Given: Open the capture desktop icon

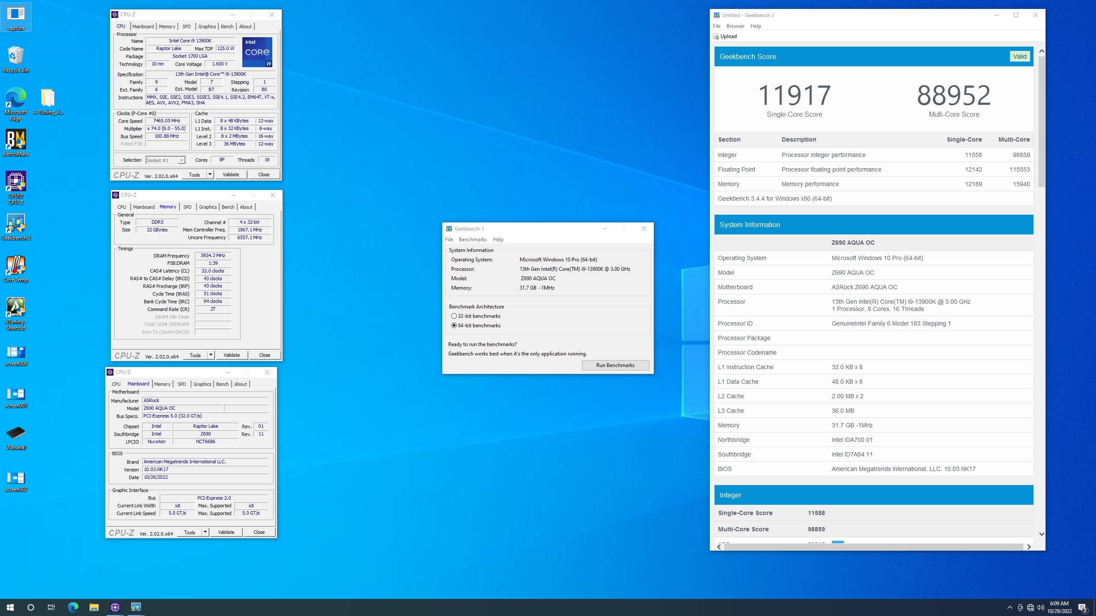Looking at the screenshot, I should point(16,17).
